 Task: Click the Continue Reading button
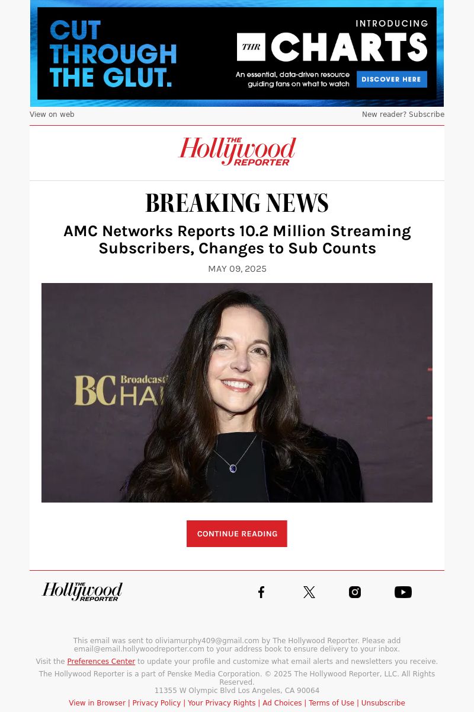237,534
